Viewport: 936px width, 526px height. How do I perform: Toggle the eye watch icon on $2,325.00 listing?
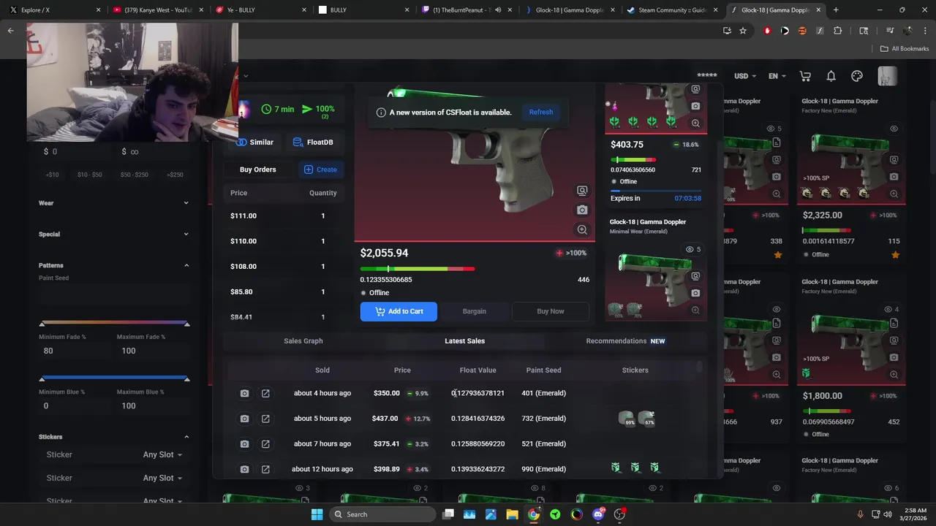tap(894, 129)
